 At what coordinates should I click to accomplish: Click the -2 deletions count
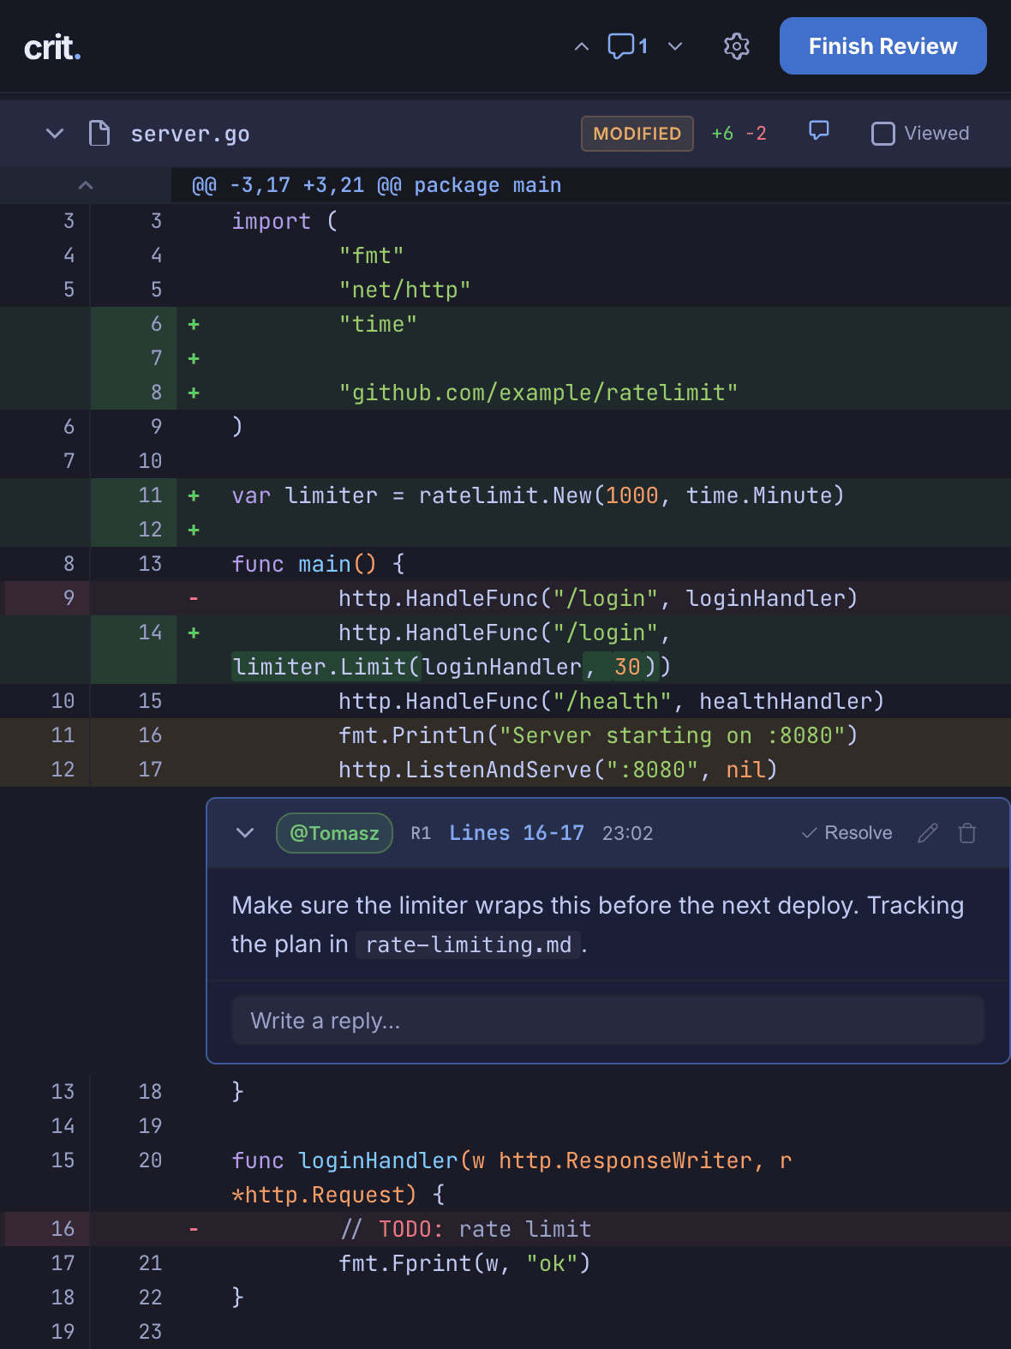(x=756, y=134)
